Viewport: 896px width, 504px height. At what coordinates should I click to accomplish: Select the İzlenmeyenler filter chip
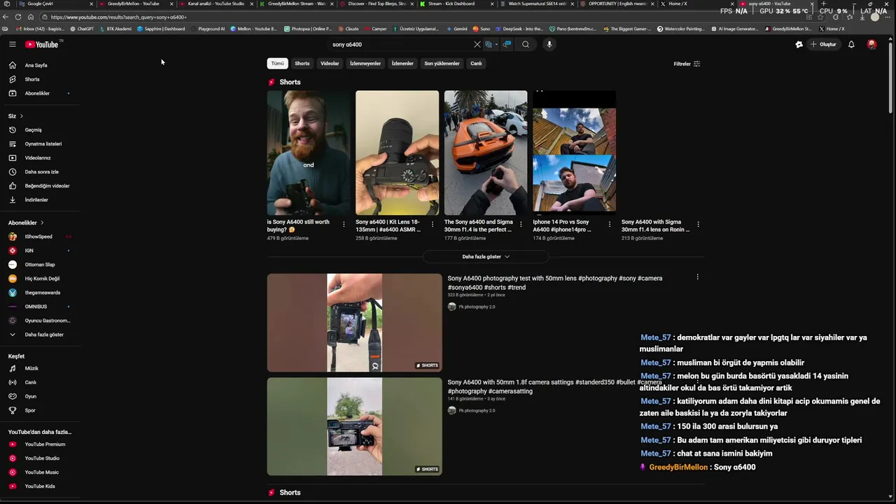click(x=365, y=64)
